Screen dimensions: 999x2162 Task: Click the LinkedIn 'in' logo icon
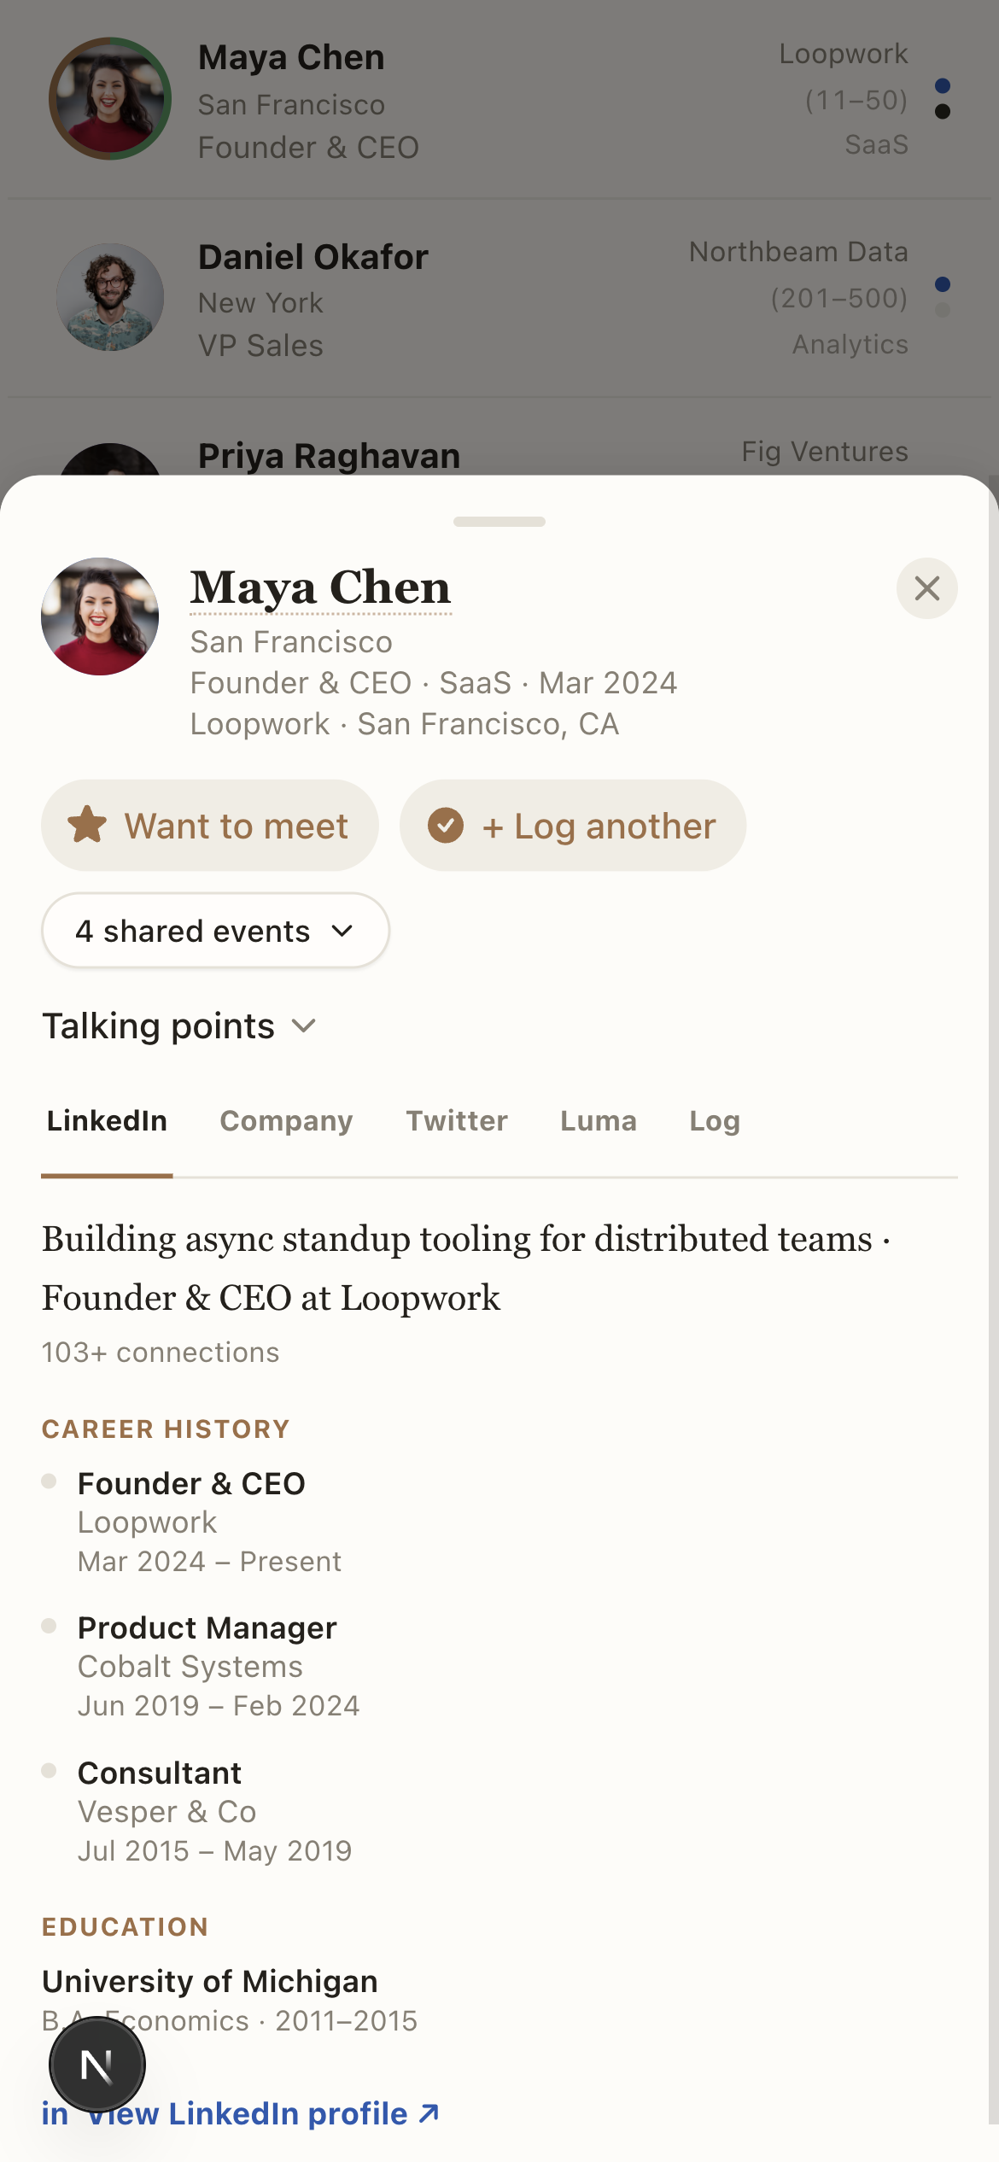click(x=55, y=2114)
